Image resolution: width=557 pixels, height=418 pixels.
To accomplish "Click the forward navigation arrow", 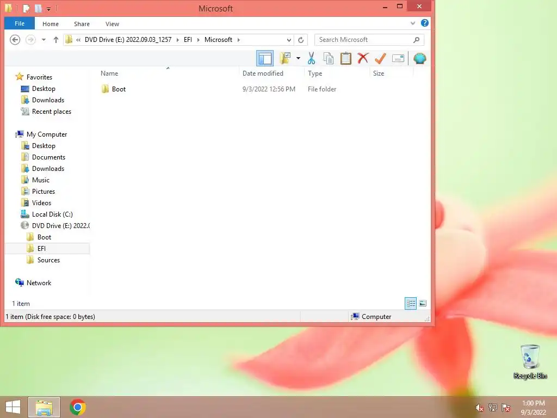I will click(x=30, y=39).
